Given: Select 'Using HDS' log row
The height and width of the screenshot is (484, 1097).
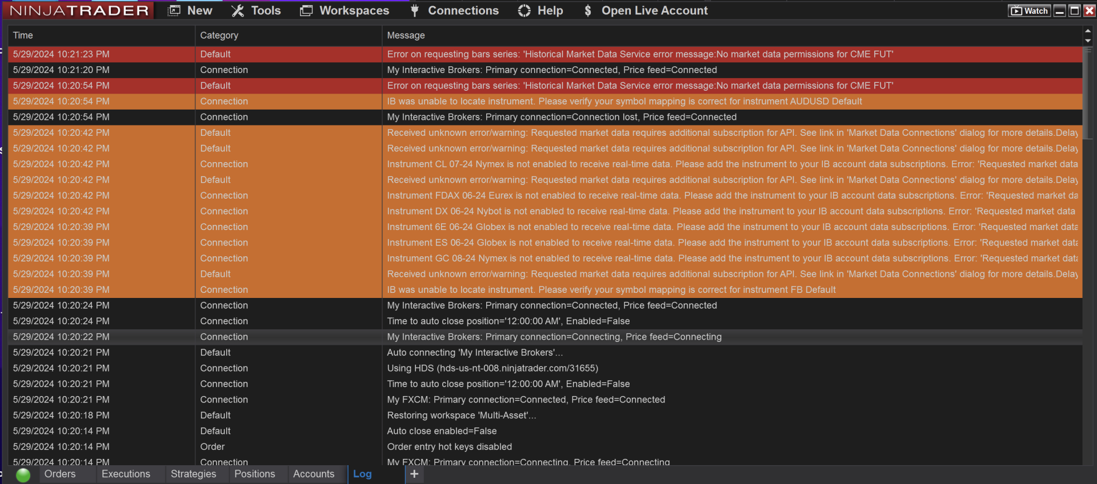Looking at the screenshot, I should (x=545, y=368).
